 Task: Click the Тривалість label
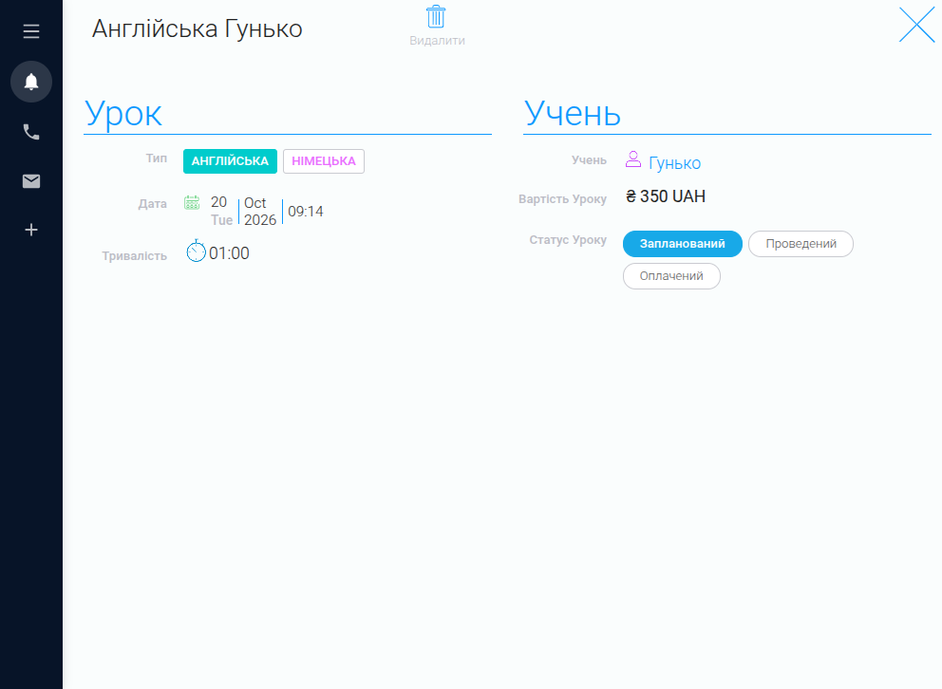[135, 256]
